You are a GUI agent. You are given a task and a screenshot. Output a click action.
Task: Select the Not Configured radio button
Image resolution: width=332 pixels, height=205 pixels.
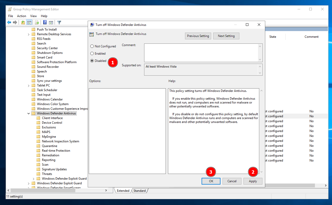click(x=92, y=46)
